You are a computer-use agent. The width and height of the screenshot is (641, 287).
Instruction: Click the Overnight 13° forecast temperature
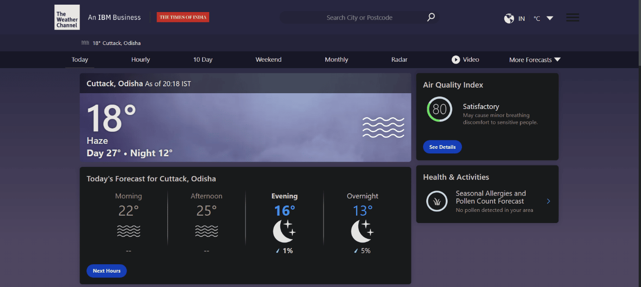363,210
